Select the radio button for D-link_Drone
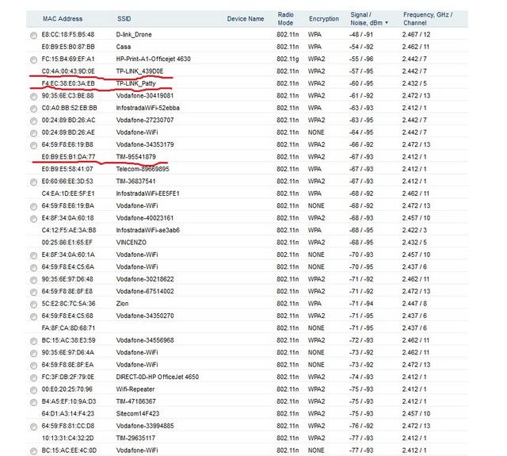This screenshot has width=507, height=456. pos(33,35)
